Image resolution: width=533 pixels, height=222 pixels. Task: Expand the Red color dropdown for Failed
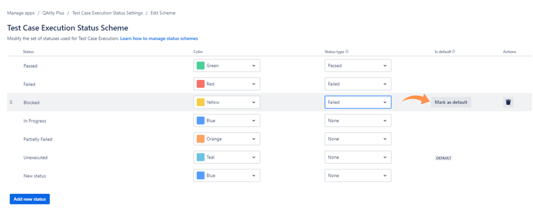pos(227,84)
